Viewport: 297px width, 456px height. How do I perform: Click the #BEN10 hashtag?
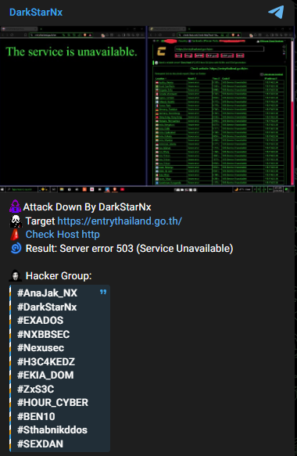pos(36,416)
